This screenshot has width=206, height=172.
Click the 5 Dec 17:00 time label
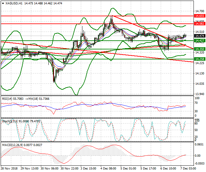pos(149,169)
